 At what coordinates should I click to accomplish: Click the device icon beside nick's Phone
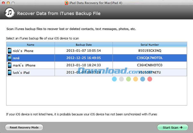[10, 51]
